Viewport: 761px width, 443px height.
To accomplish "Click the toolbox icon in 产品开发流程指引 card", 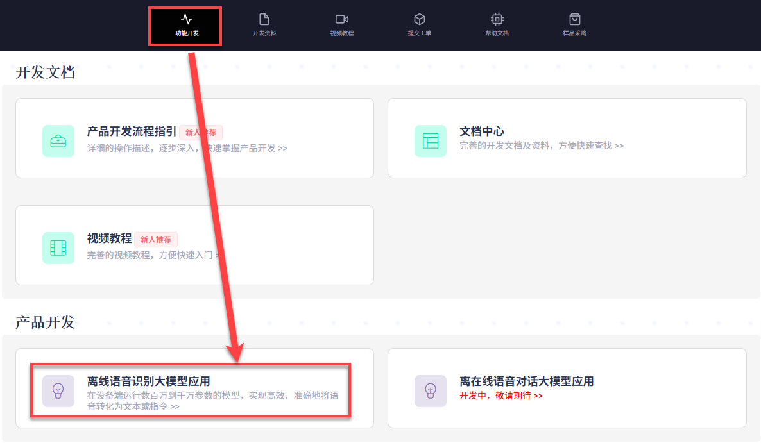I will click(58, 141).
